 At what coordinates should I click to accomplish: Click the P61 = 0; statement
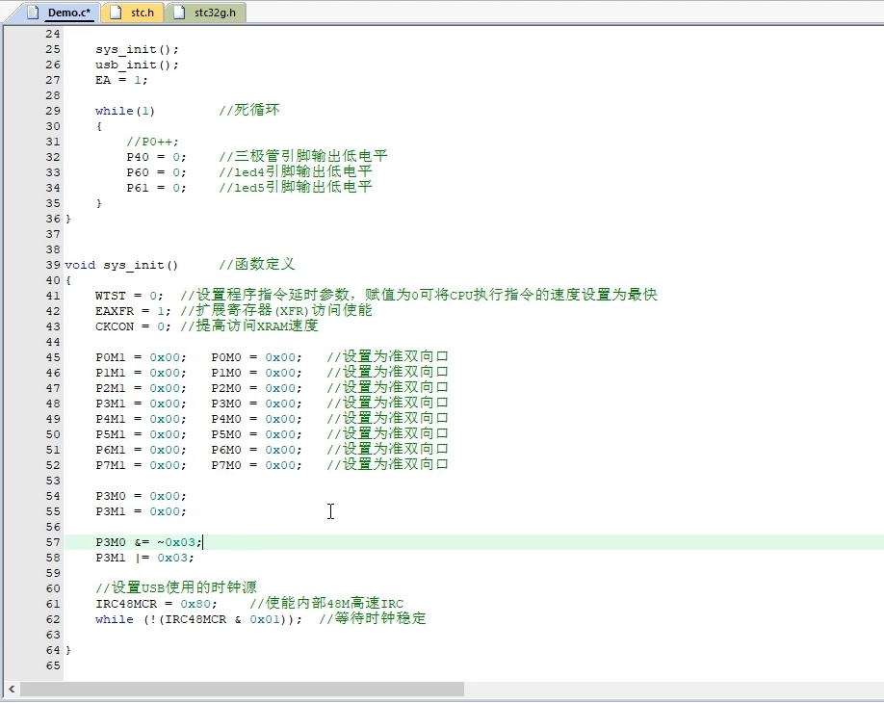pos(156,188)
